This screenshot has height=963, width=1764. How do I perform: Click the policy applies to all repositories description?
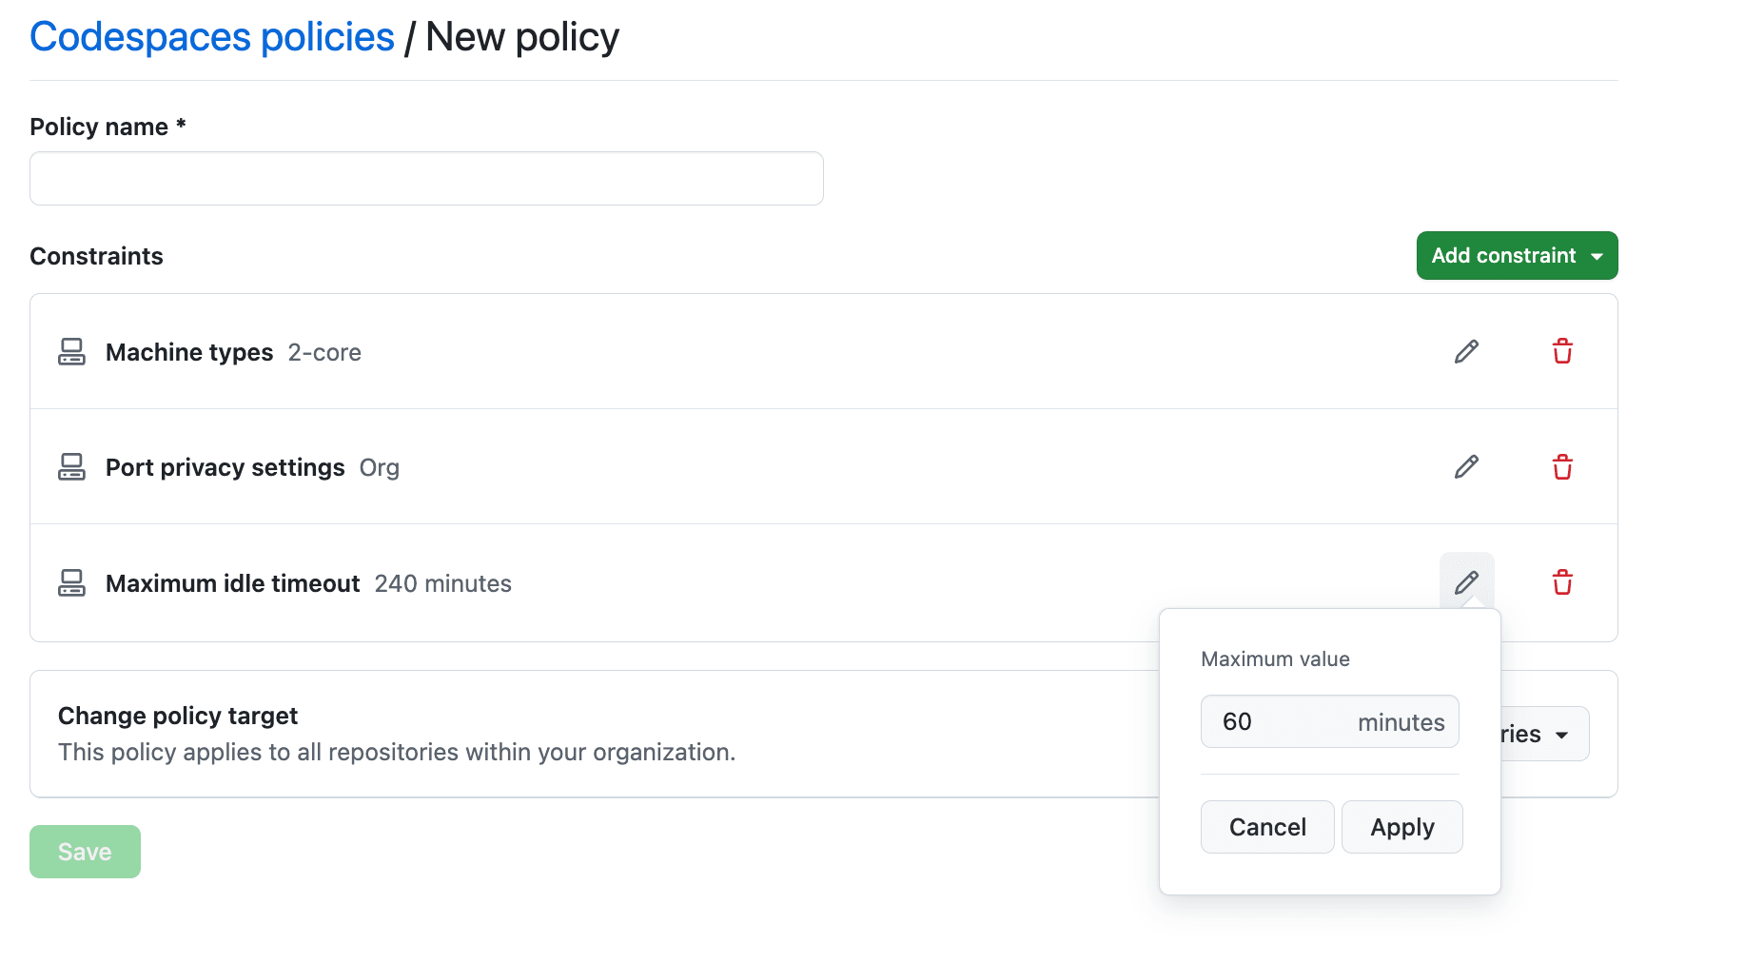(x=397, y=752)
